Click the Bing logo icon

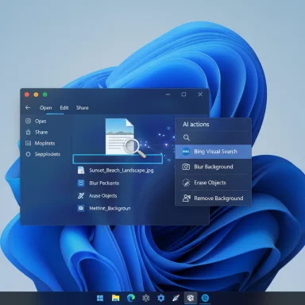[186, 152]
